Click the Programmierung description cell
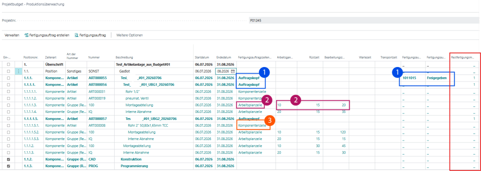 pyautogui.click(x=134, y=166)
